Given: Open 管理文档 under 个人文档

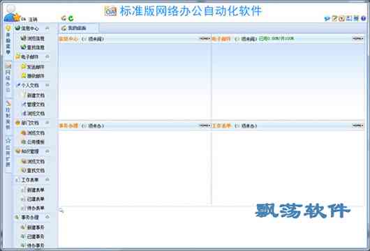Looking at the screenshot, I should [33, 104].
